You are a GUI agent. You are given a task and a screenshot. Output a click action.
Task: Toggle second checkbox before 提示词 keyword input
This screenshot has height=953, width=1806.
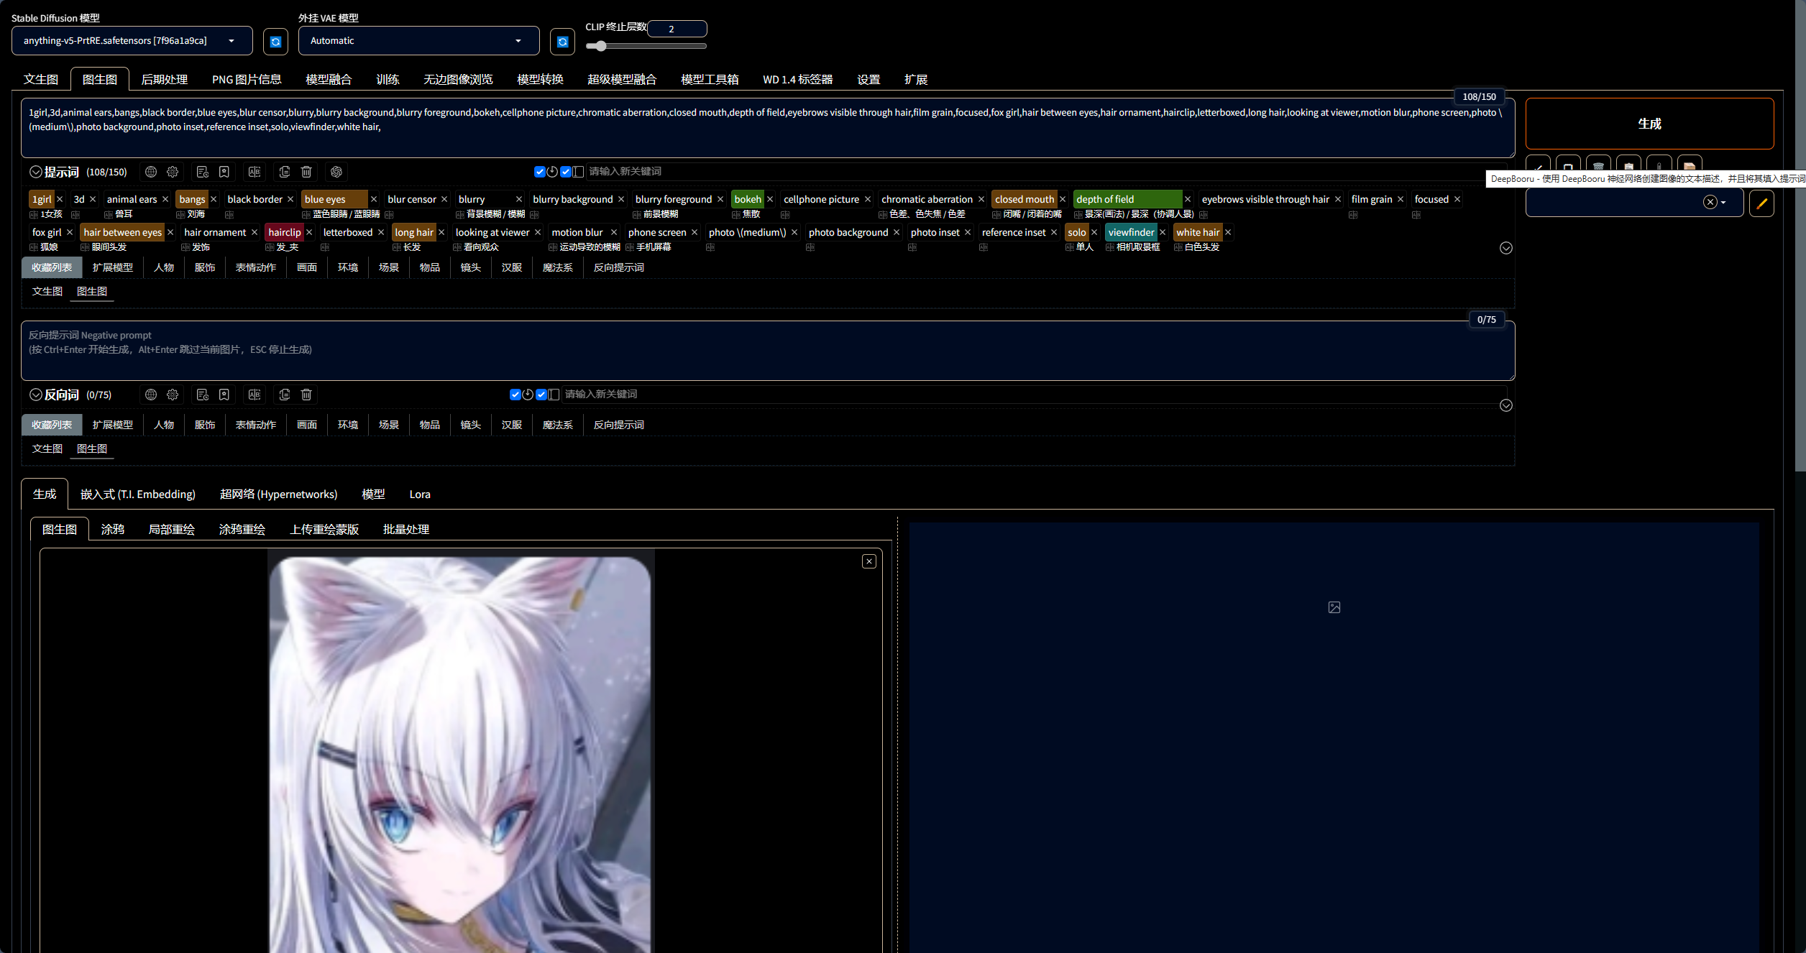566,172
